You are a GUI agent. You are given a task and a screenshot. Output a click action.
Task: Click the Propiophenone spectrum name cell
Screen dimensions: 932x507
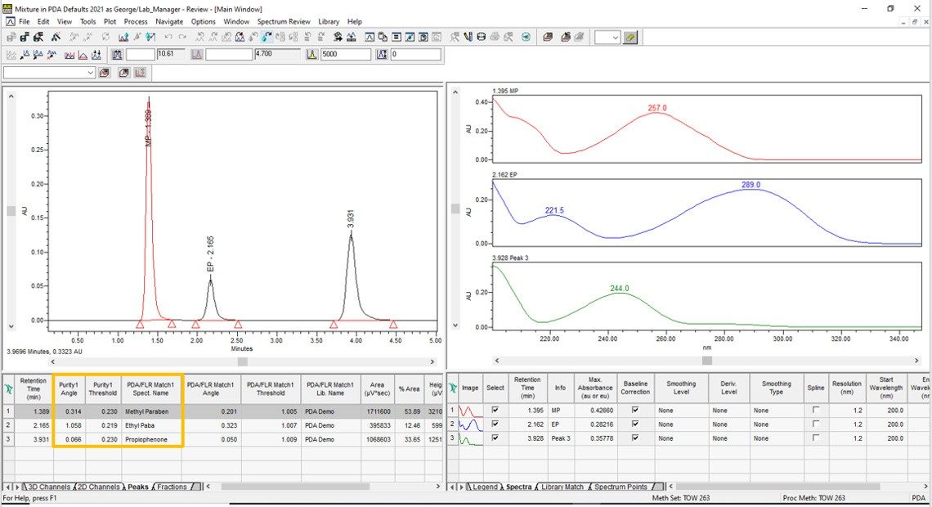pos(151,440)
